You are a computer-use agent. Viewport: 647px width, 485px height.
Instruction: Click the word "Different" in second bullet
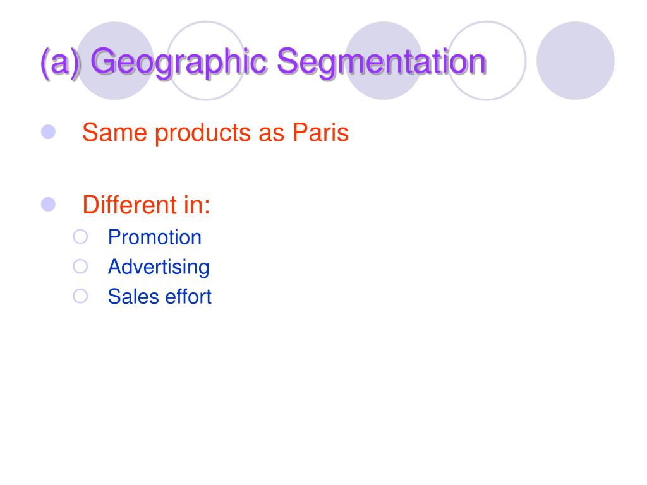click(x=130, y=205)
